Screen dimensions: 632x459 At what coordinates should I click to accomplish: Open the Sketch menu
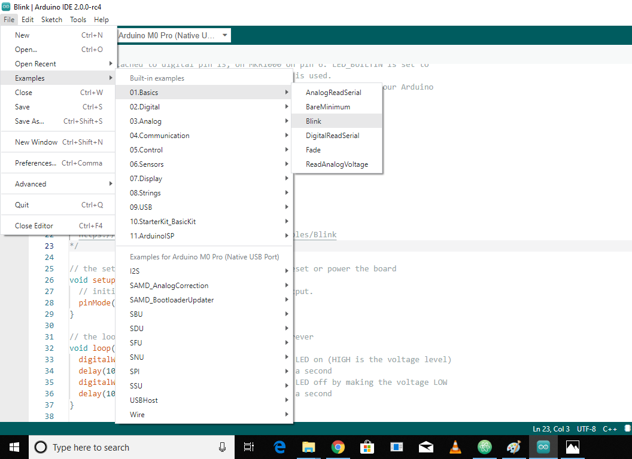[x=51, y=19]
